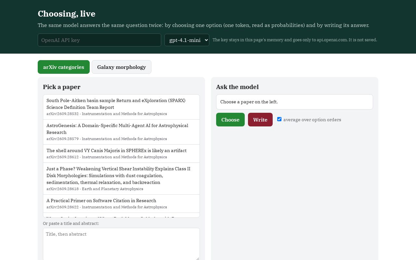Click the title and abstract text area

tap(121, 244)
